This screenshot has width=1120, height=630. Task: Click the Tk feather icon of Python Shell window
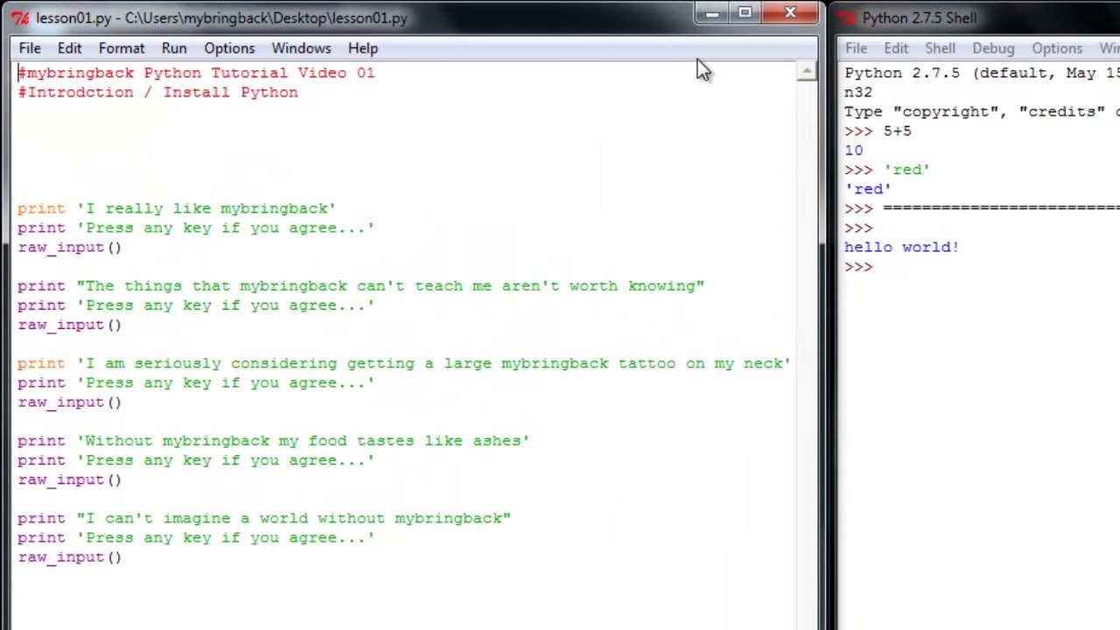(x=846, y=17)
